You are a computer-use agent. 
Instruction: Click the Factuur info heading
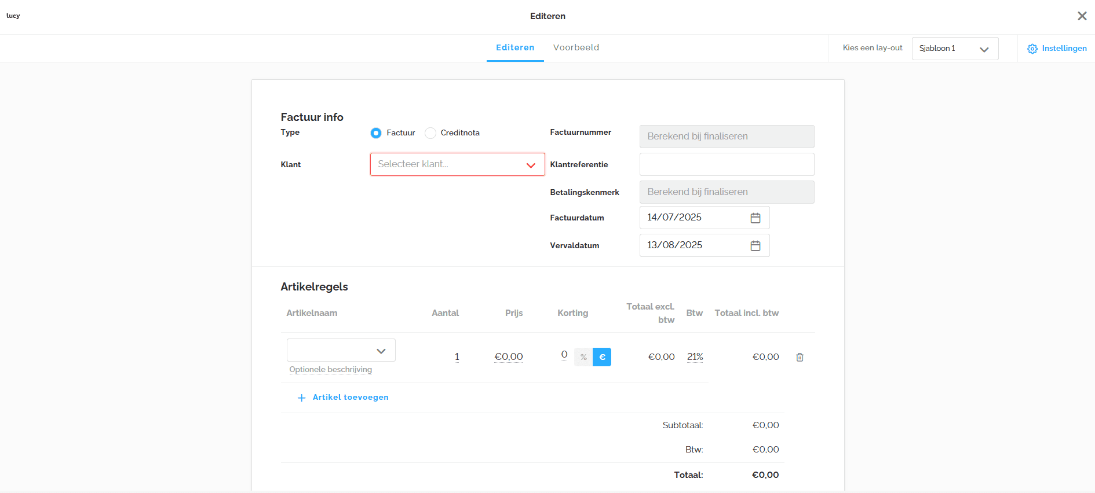[x=312, y=117]
